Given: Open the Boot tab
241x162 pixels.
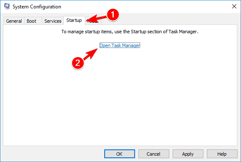Looking at the screenshot, I should (32, 21).
